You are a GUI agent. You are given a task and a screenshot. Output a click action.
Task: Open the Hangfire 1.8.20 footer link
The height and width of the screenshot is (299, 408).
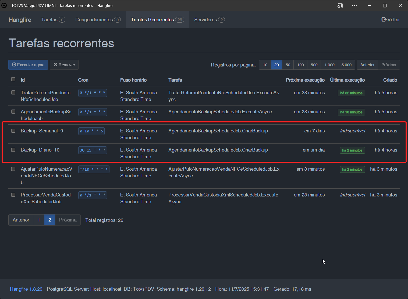pos(26,289)
